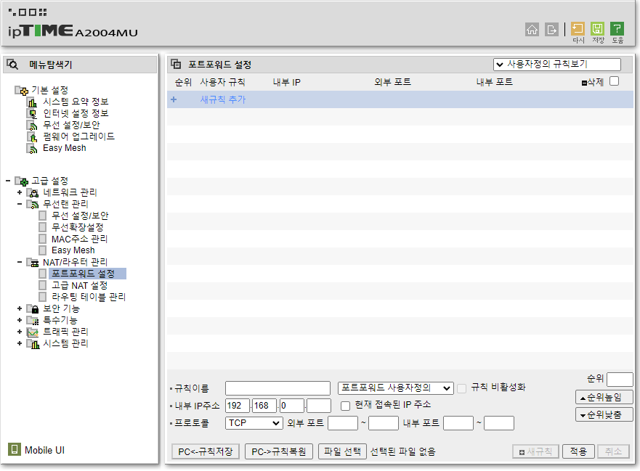Click the 새규칙 추가 link
The width and height of the screenshot is (640, 471).
point(223,99)
